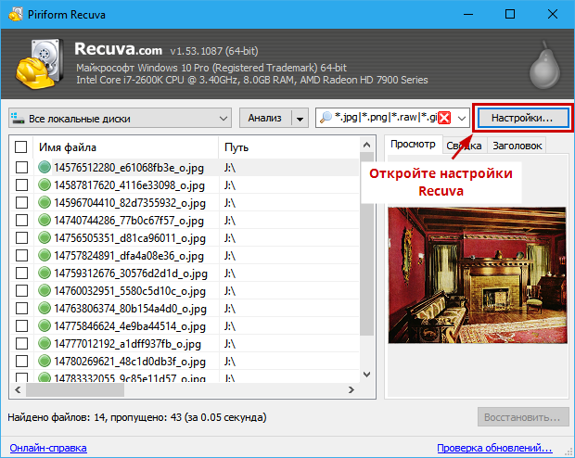575x458 pixels.
Task: Check the box for 14780269621_48c1d0db3f_o.jpg
Action: click(x=21, y=361)
